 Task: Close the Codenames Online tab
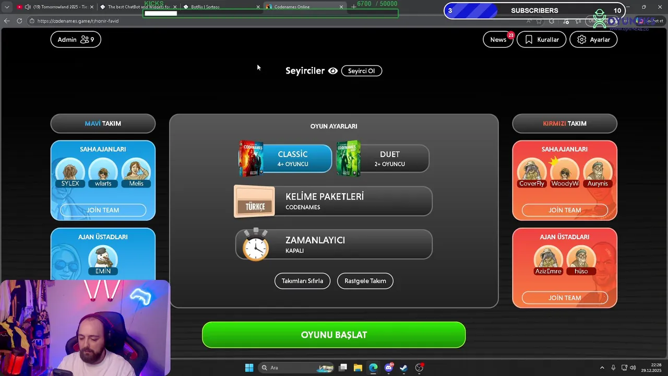pos(341,7)
